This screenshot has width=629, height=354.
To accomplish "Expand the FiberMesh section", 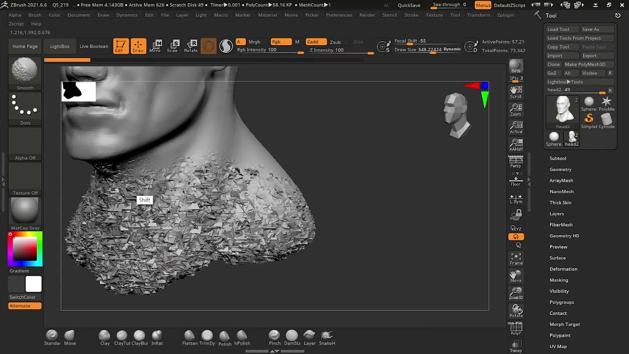I will (561, 225).
